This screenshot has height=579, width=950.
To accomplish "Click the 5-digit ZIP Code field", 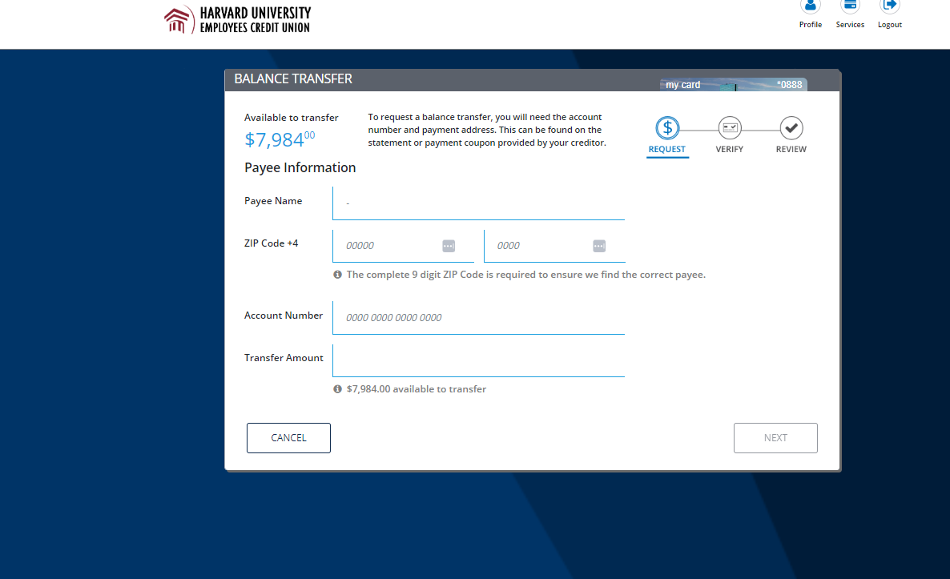I will click(x=390, y=246).
